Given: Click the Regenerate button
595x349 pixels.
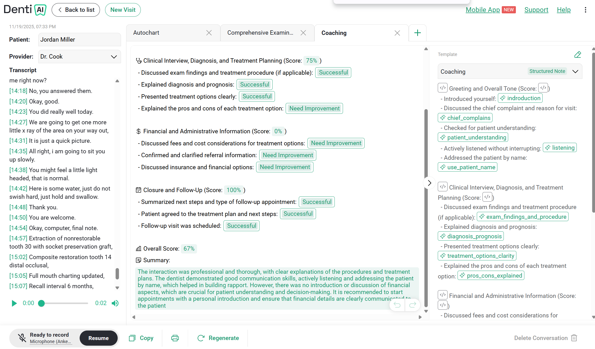Looking at the screenshot, I should pyautogui.click(x=218, y=338).
